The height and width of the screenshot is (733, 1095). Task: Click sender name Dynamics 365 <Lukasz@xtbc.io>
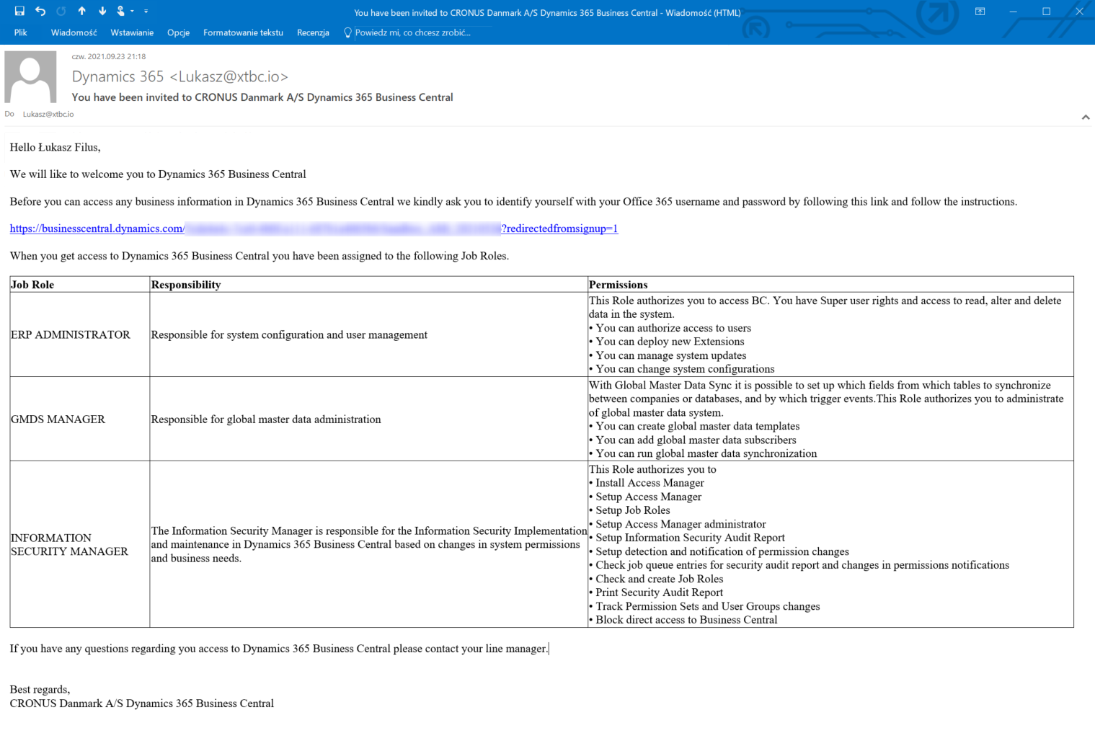coord(180,76)
